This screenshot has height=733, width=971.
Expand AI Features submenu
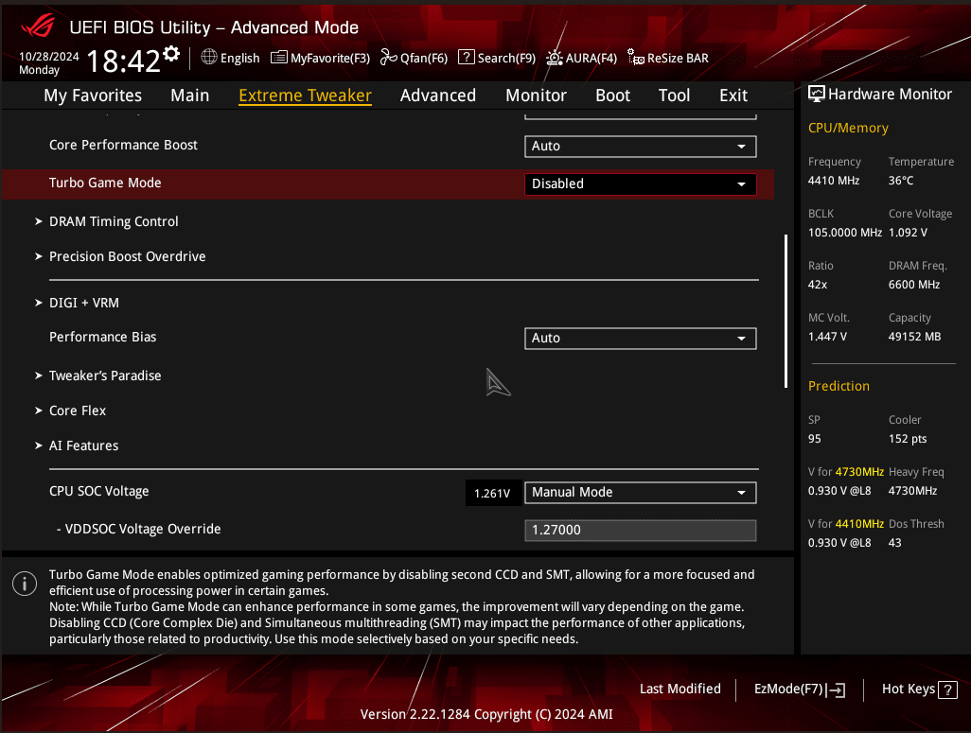[76, 445]
